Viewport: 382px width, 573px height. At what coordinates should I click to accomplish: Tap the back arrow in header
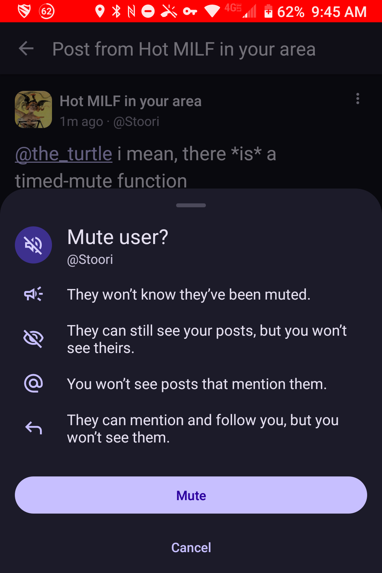point(26,48)
